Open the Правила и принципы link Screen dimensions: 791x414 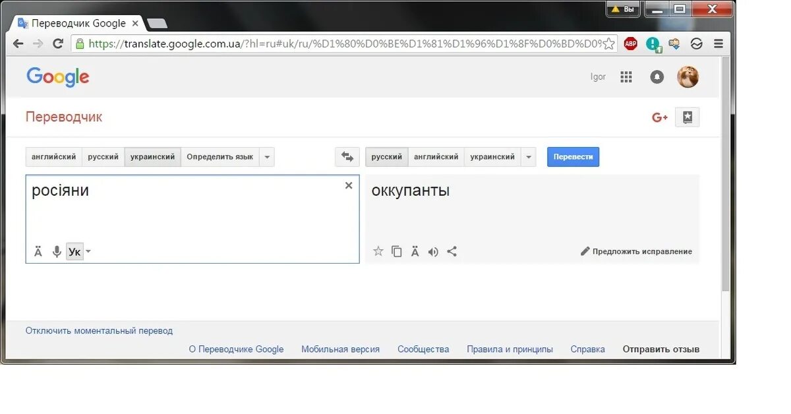(x=510, y=349)
